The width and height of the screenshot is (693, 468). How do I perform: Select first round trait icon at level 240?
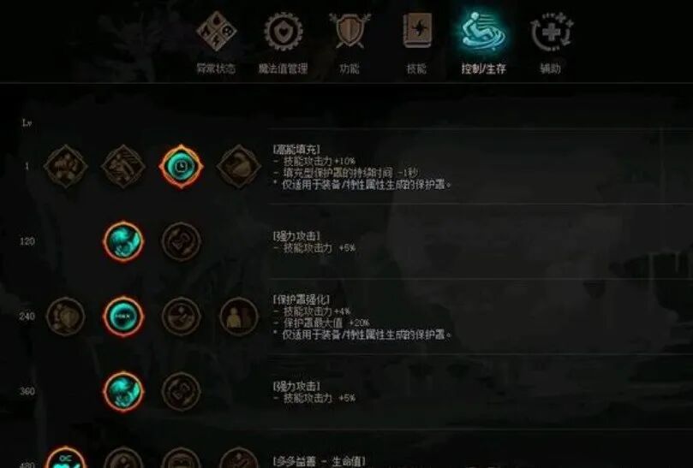point(65,317)
